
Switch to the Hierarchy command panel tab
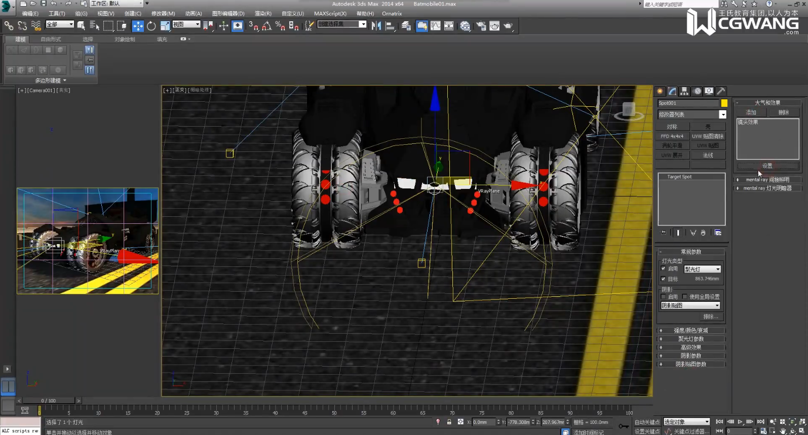click(x=684, y=91)
